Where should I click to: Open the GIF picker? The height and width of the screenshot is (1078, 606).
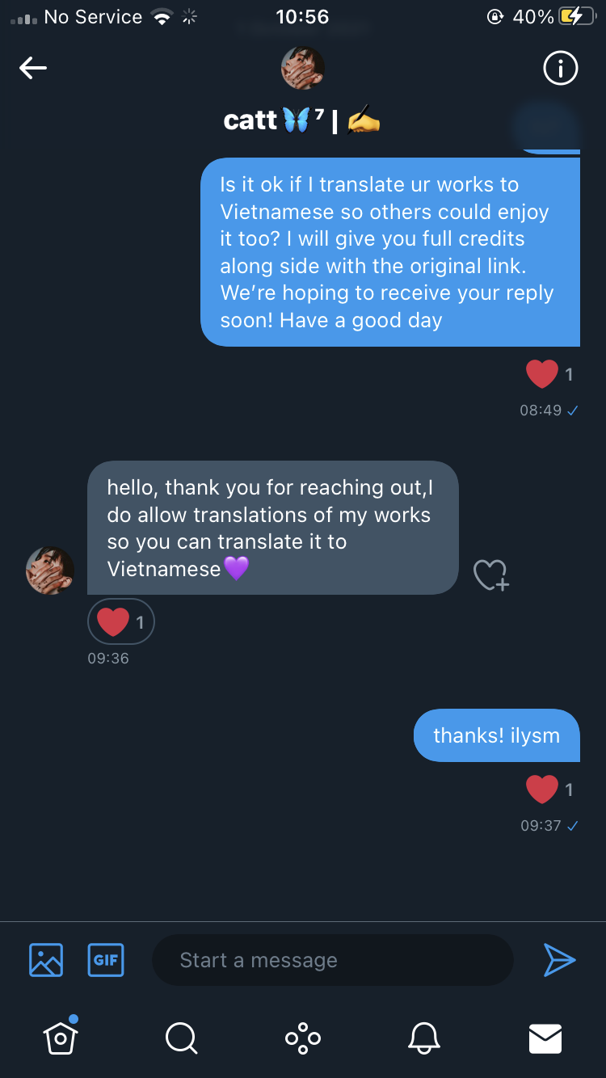pos(106,960)
